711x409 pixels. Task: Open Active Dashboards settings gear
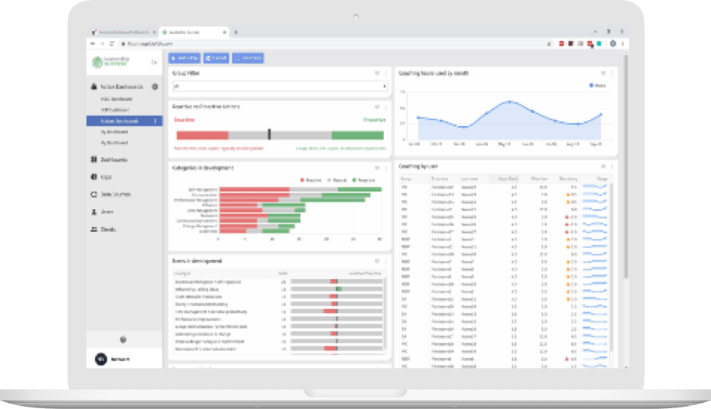coord(155,87)
